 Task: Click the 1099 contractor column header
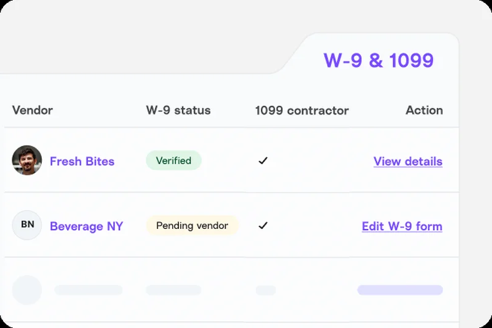coord(302,111)
